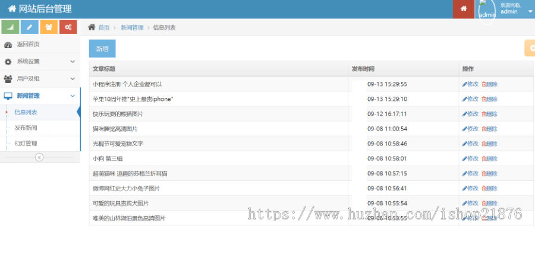
Task: Click 删除 for 快乐玩耍的熊猫图片 article
Action: tap(490, 114)
